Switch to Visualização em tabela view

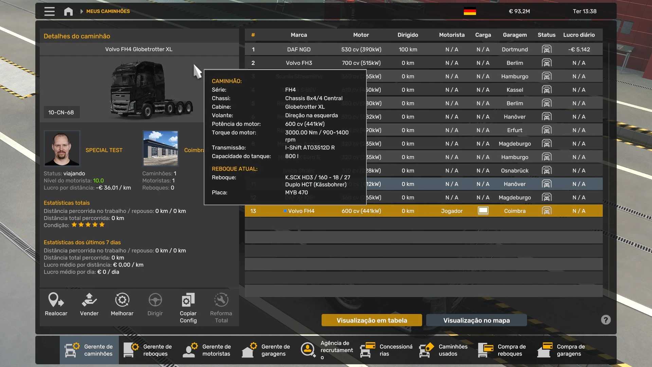click(372, 320)
